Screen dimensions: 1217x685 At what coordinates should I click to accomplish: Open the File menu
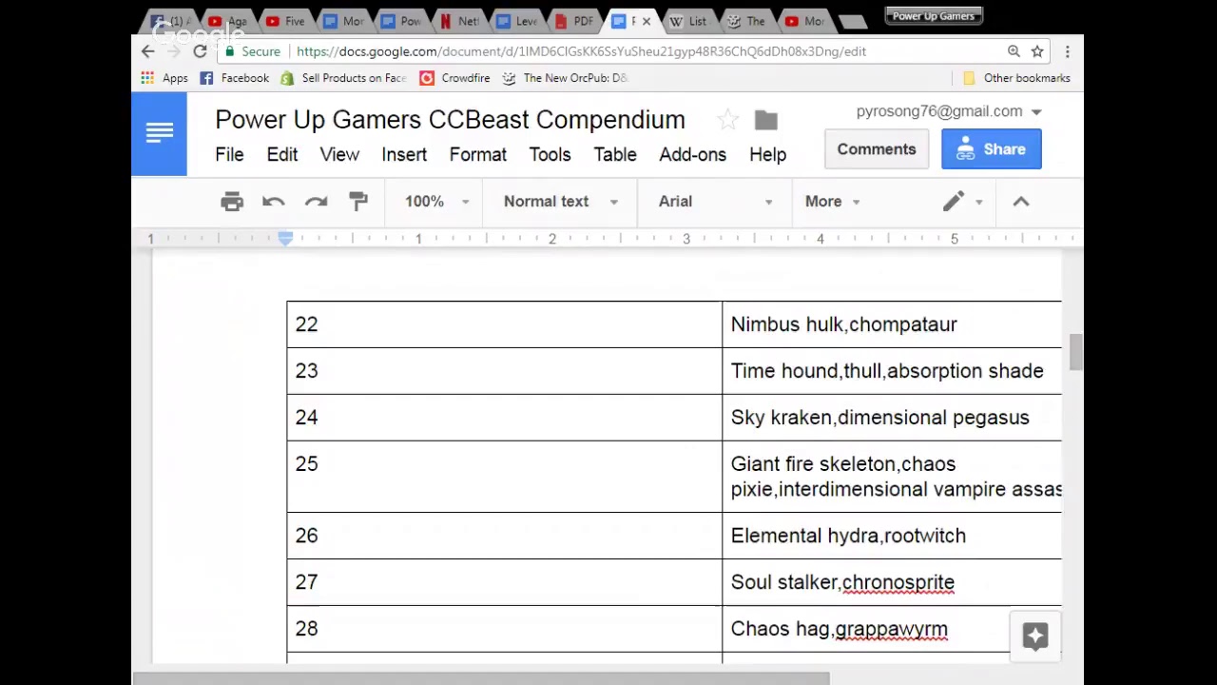[229, 154]
